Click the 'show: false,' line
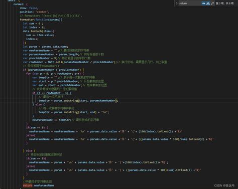 29,8
